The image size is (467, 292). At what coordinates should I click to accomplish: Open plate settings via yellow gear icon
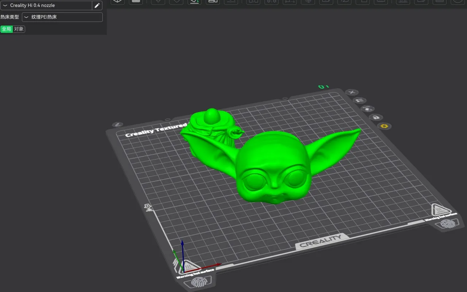click(384, 126)
